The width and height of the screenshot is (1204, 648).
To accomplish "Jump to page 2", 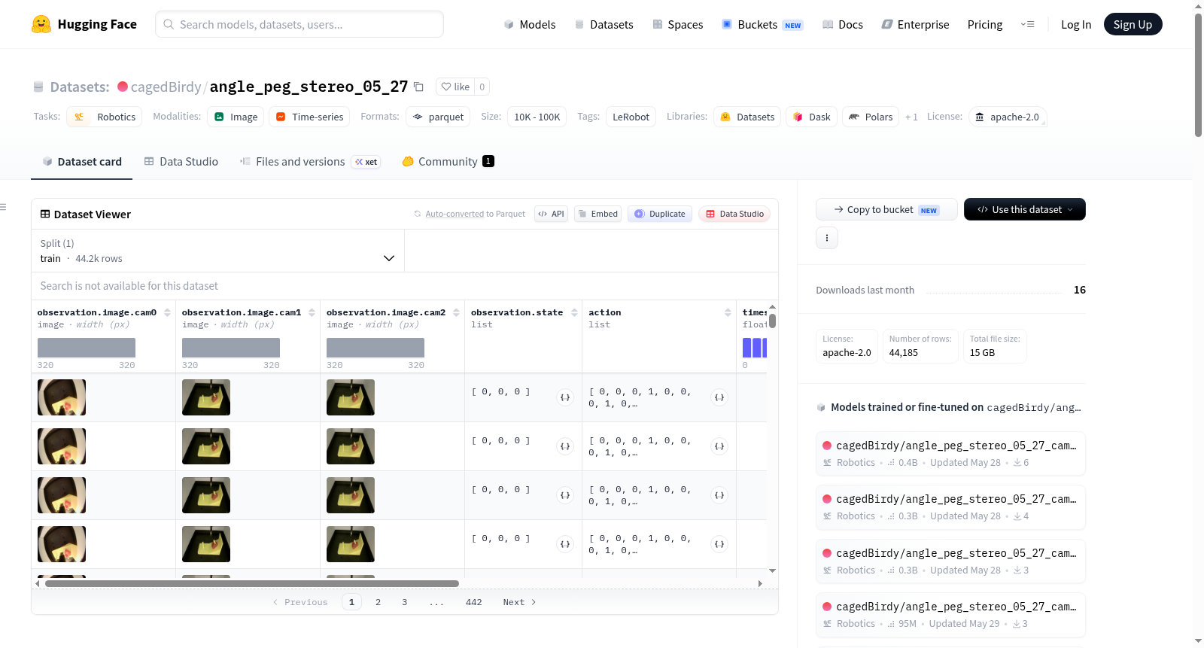I will (378, 602).
